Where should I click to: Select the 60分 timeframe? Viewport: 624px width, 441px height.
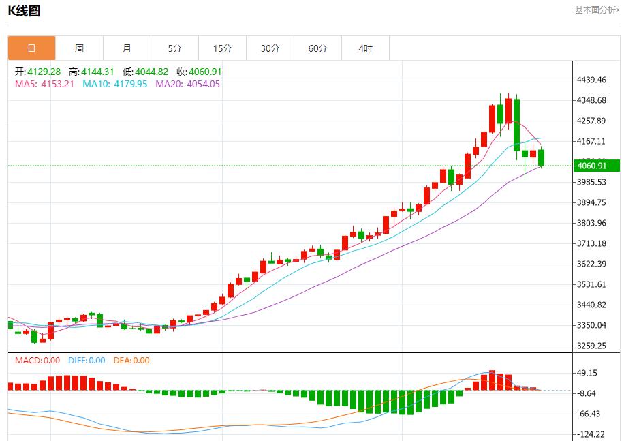pyautogui.click(x=317, y=48)
